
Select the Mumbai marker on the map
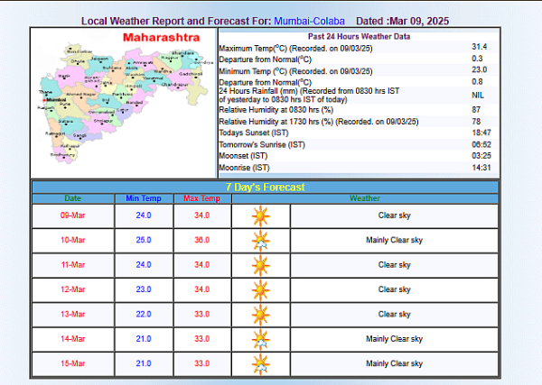[44, 100]
